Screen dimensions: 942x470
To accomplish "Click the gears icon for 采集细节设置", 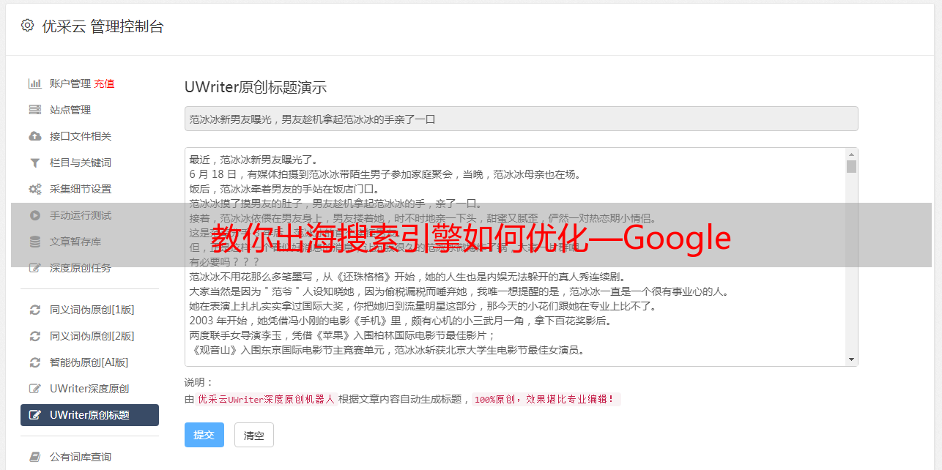I will tap(34, 189).
